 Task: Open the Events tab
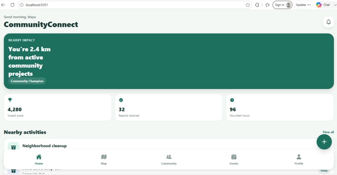click(234, 160)
